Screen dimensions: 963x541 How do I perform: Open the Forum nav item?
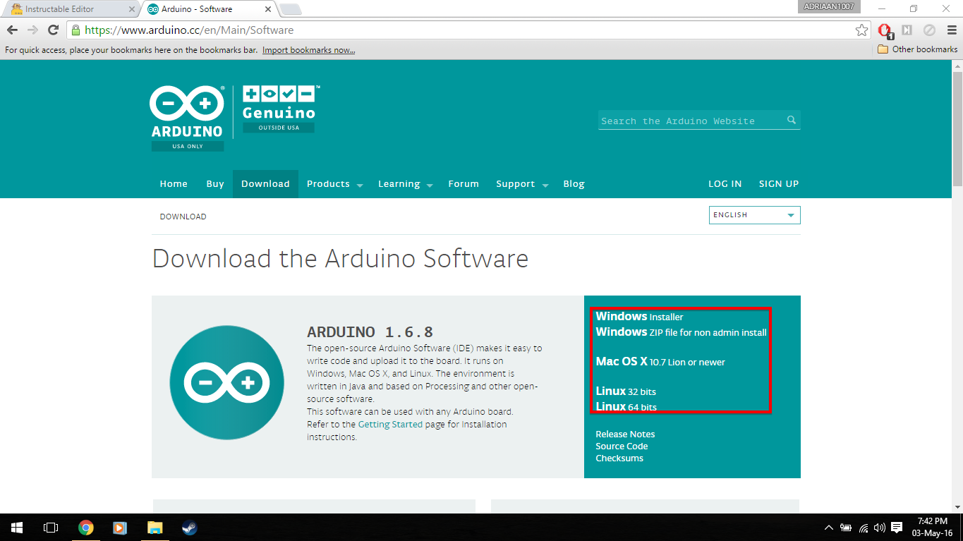(x=464, y=184)
